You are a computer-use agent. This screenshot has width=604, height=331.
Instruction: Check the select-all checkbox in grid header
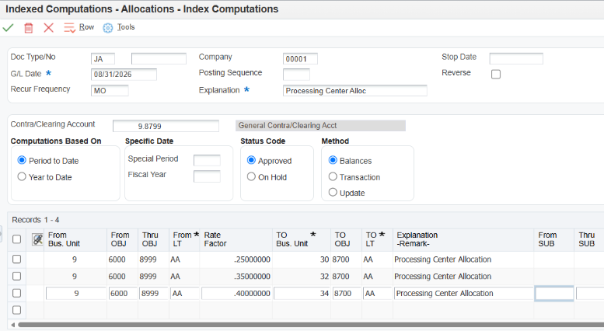click(x=16, y=239)
